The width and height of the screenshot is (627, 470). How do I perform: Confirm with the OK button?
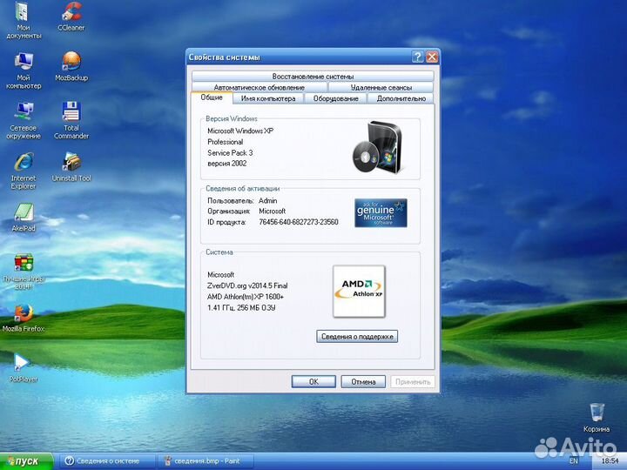coord(313,382)
